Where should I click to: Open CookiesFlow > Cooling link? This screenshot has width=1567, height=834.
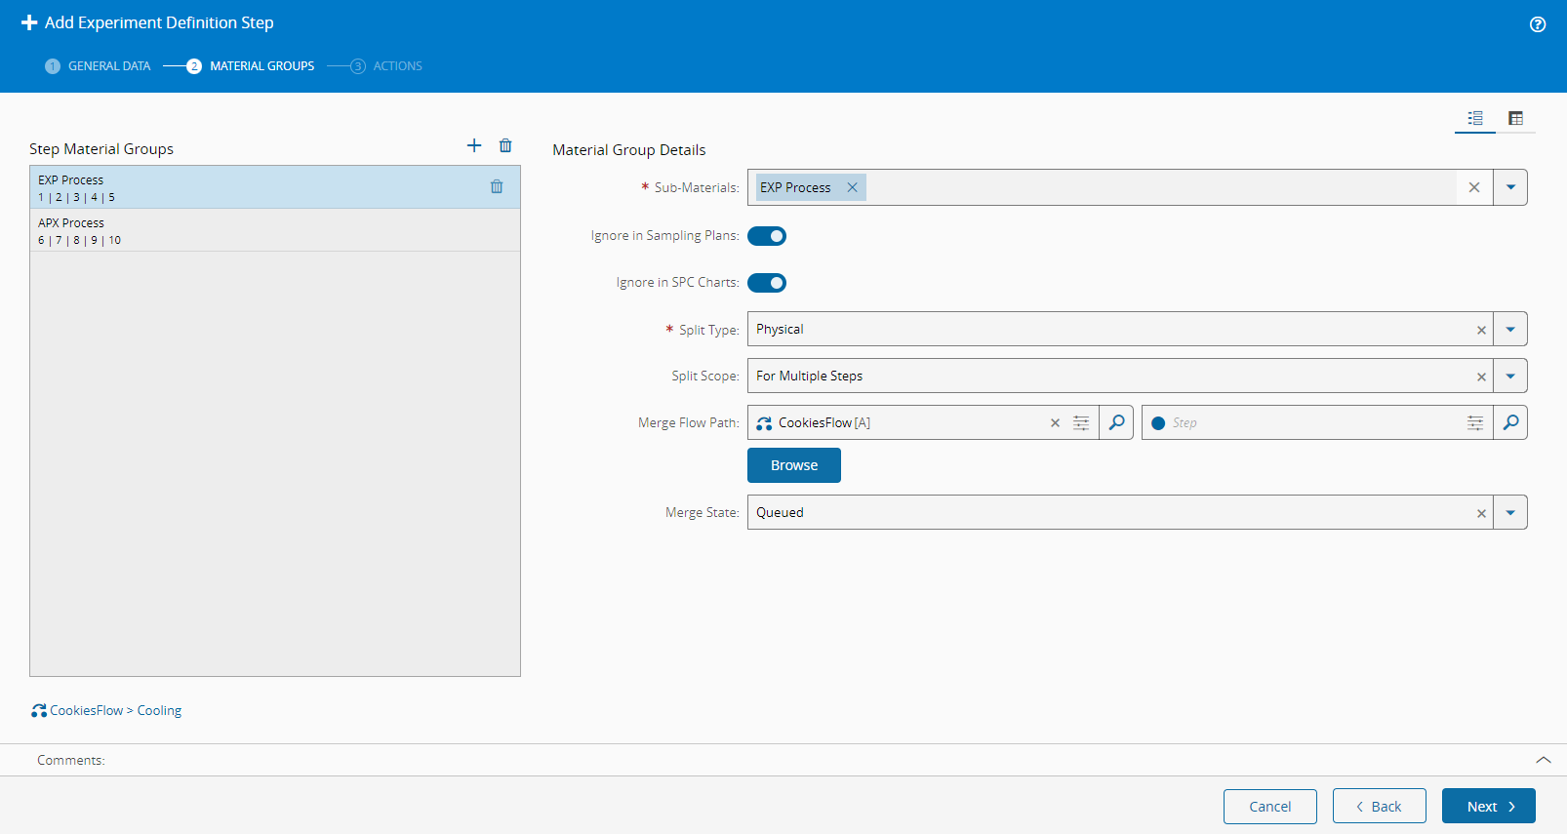(106, 710)
